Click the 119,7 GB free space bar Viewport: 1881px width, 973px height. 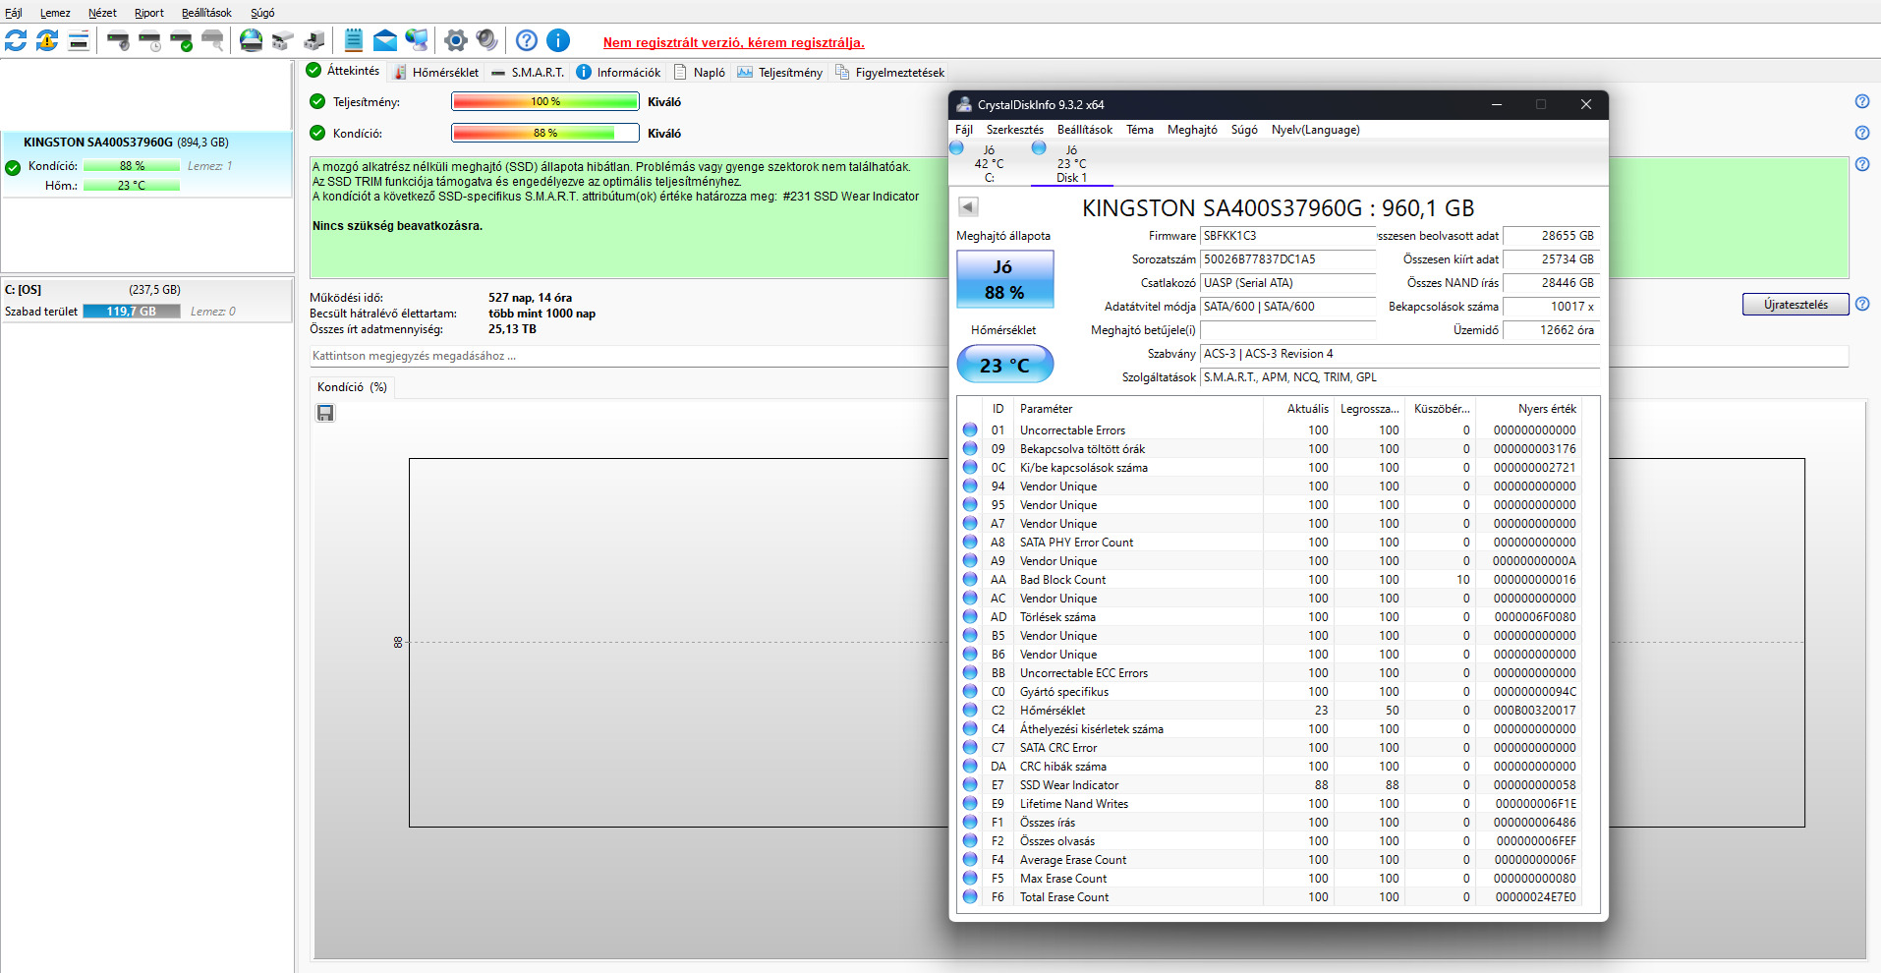click(132, 312)
